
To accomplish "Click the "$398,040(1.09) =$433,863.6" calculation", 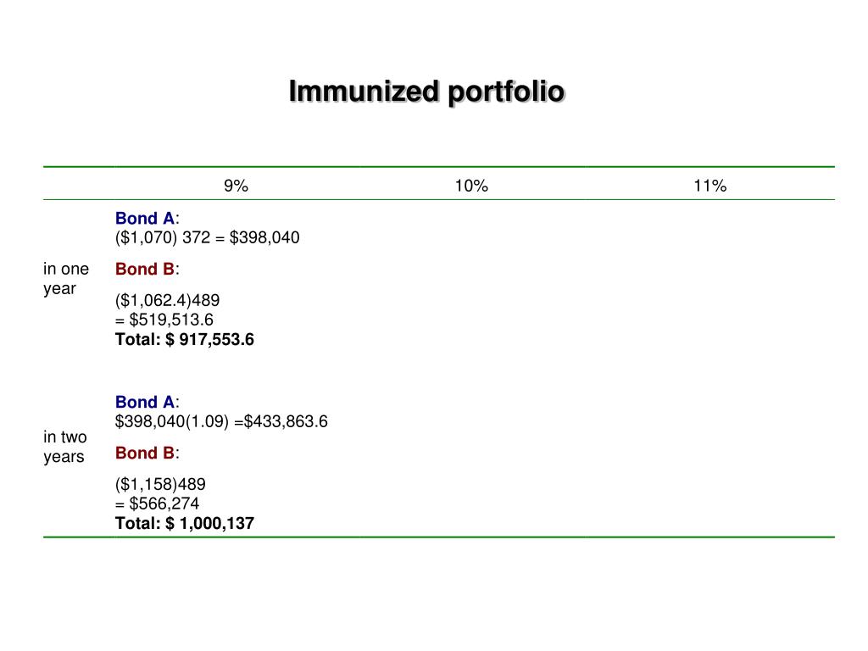I will (221, 421).
